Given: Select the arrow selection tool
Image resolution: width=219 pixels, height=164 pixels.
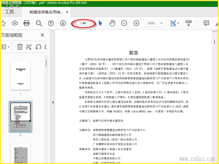Looking at the screenshot, I should [x=100, y=23].
